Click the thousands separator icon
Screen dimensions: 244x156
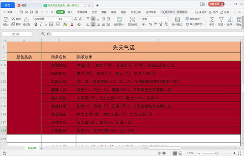coord(155,24)
